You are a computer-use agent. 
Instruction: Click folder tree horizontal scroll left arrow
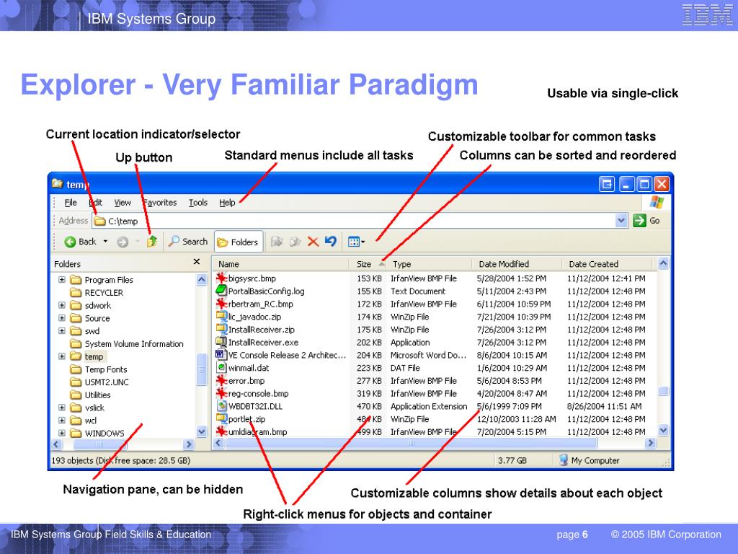pos(56,444)
